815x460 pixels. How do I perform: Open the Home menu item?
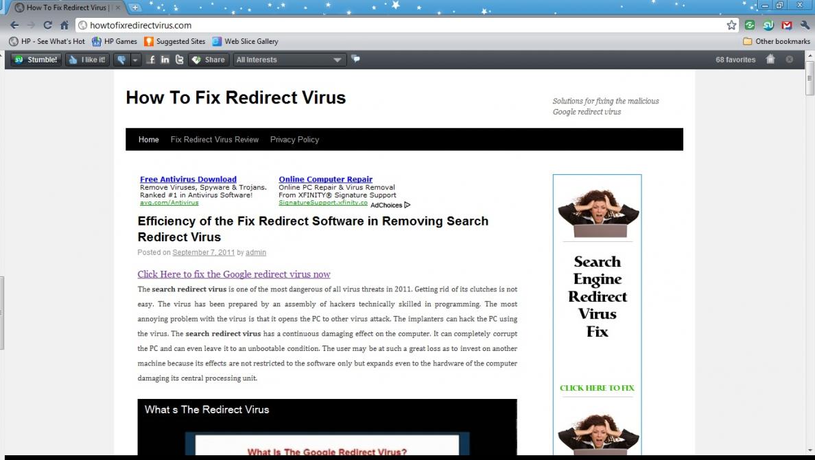(x=149, y=140)
